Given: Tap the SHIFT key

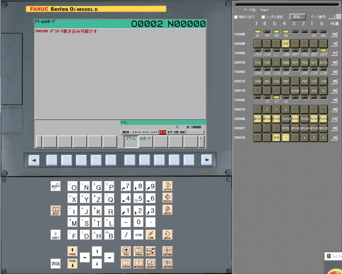Looking at the screenshot, I should [x=56, y=235].
